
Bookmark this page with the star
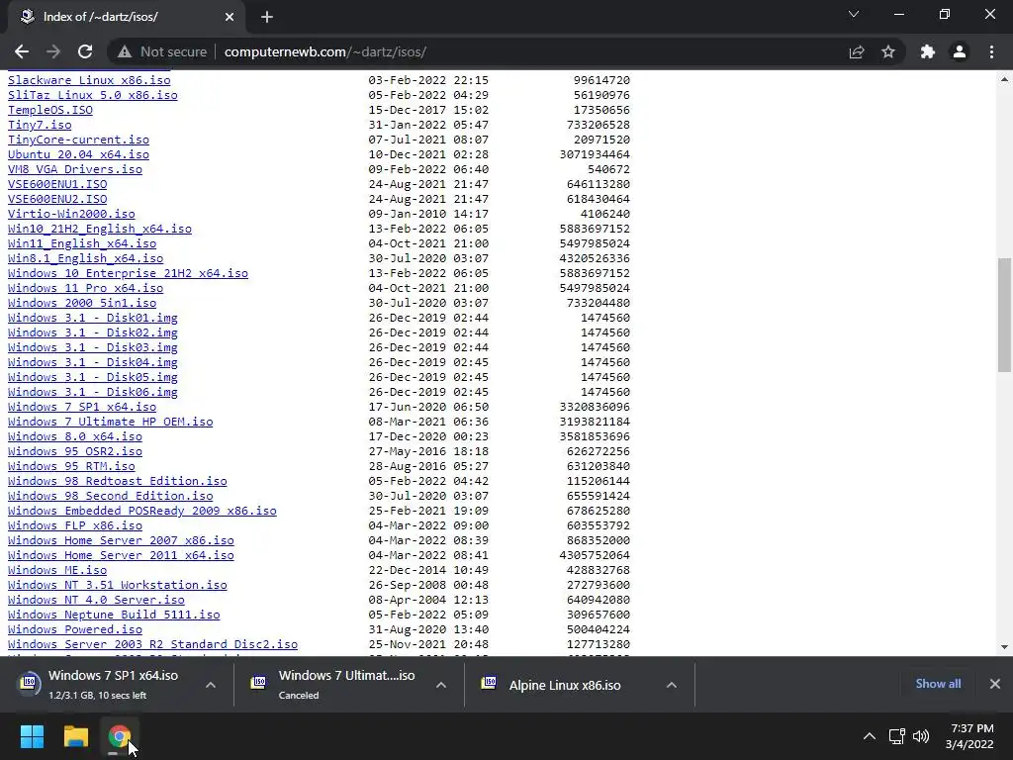pos(888,51)
